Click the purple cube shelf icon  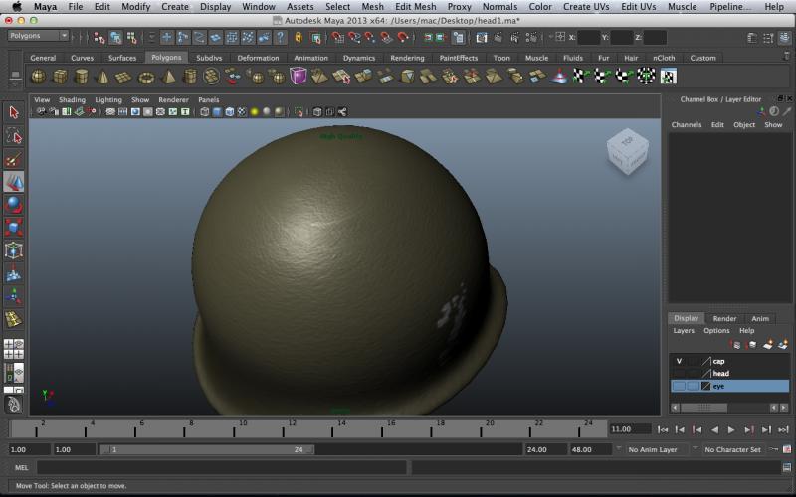(298, 77)
